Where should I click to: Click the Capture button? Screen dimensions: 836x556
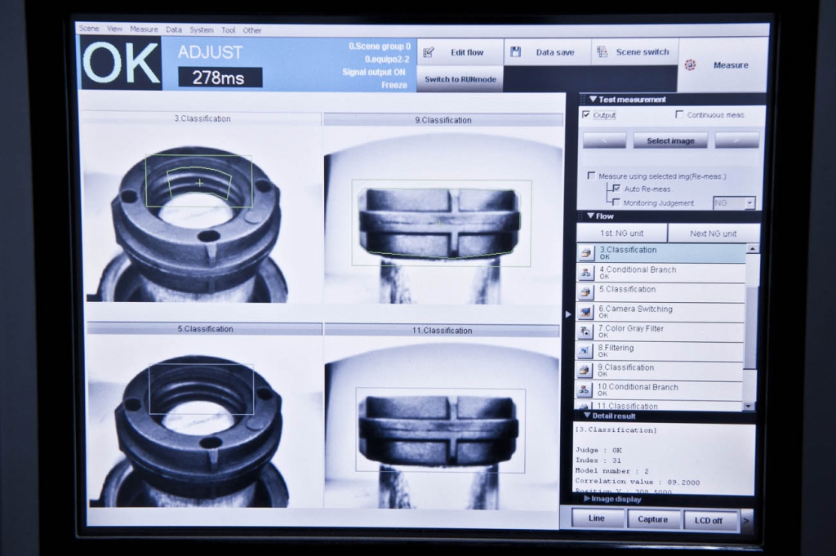[x=652, y=519]
